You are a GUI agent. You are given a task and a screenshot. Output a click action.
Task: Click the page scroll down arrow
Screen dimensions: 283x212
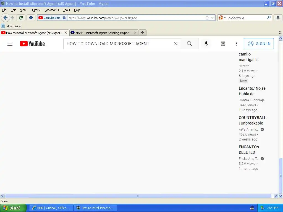[x=281, y=196]
